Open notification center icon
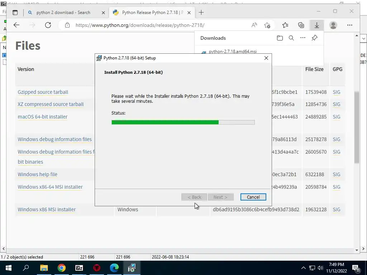Screen dimensions: 367x275 [x=356, y=268]
